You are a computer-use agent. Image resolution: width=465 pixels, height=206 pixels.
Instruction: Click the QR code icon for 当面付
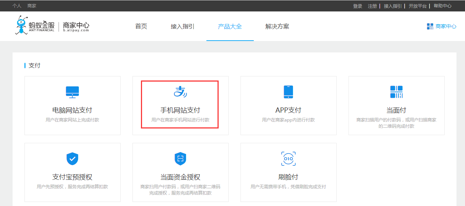[396, 92]
